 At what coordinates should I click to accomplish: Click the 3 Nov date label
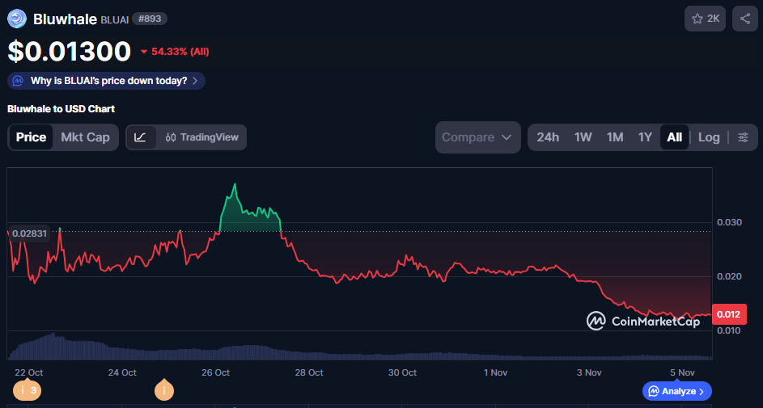(589, 372)
